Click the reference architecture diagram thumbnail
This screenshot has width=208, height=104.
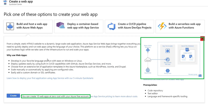(x=172, y=58)
